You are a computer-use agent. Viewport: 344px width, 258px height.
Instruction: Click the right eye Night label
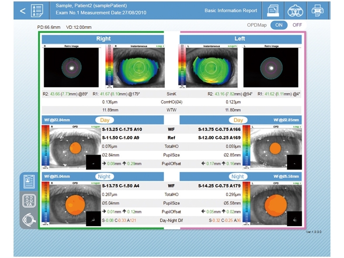pos(104,177)
